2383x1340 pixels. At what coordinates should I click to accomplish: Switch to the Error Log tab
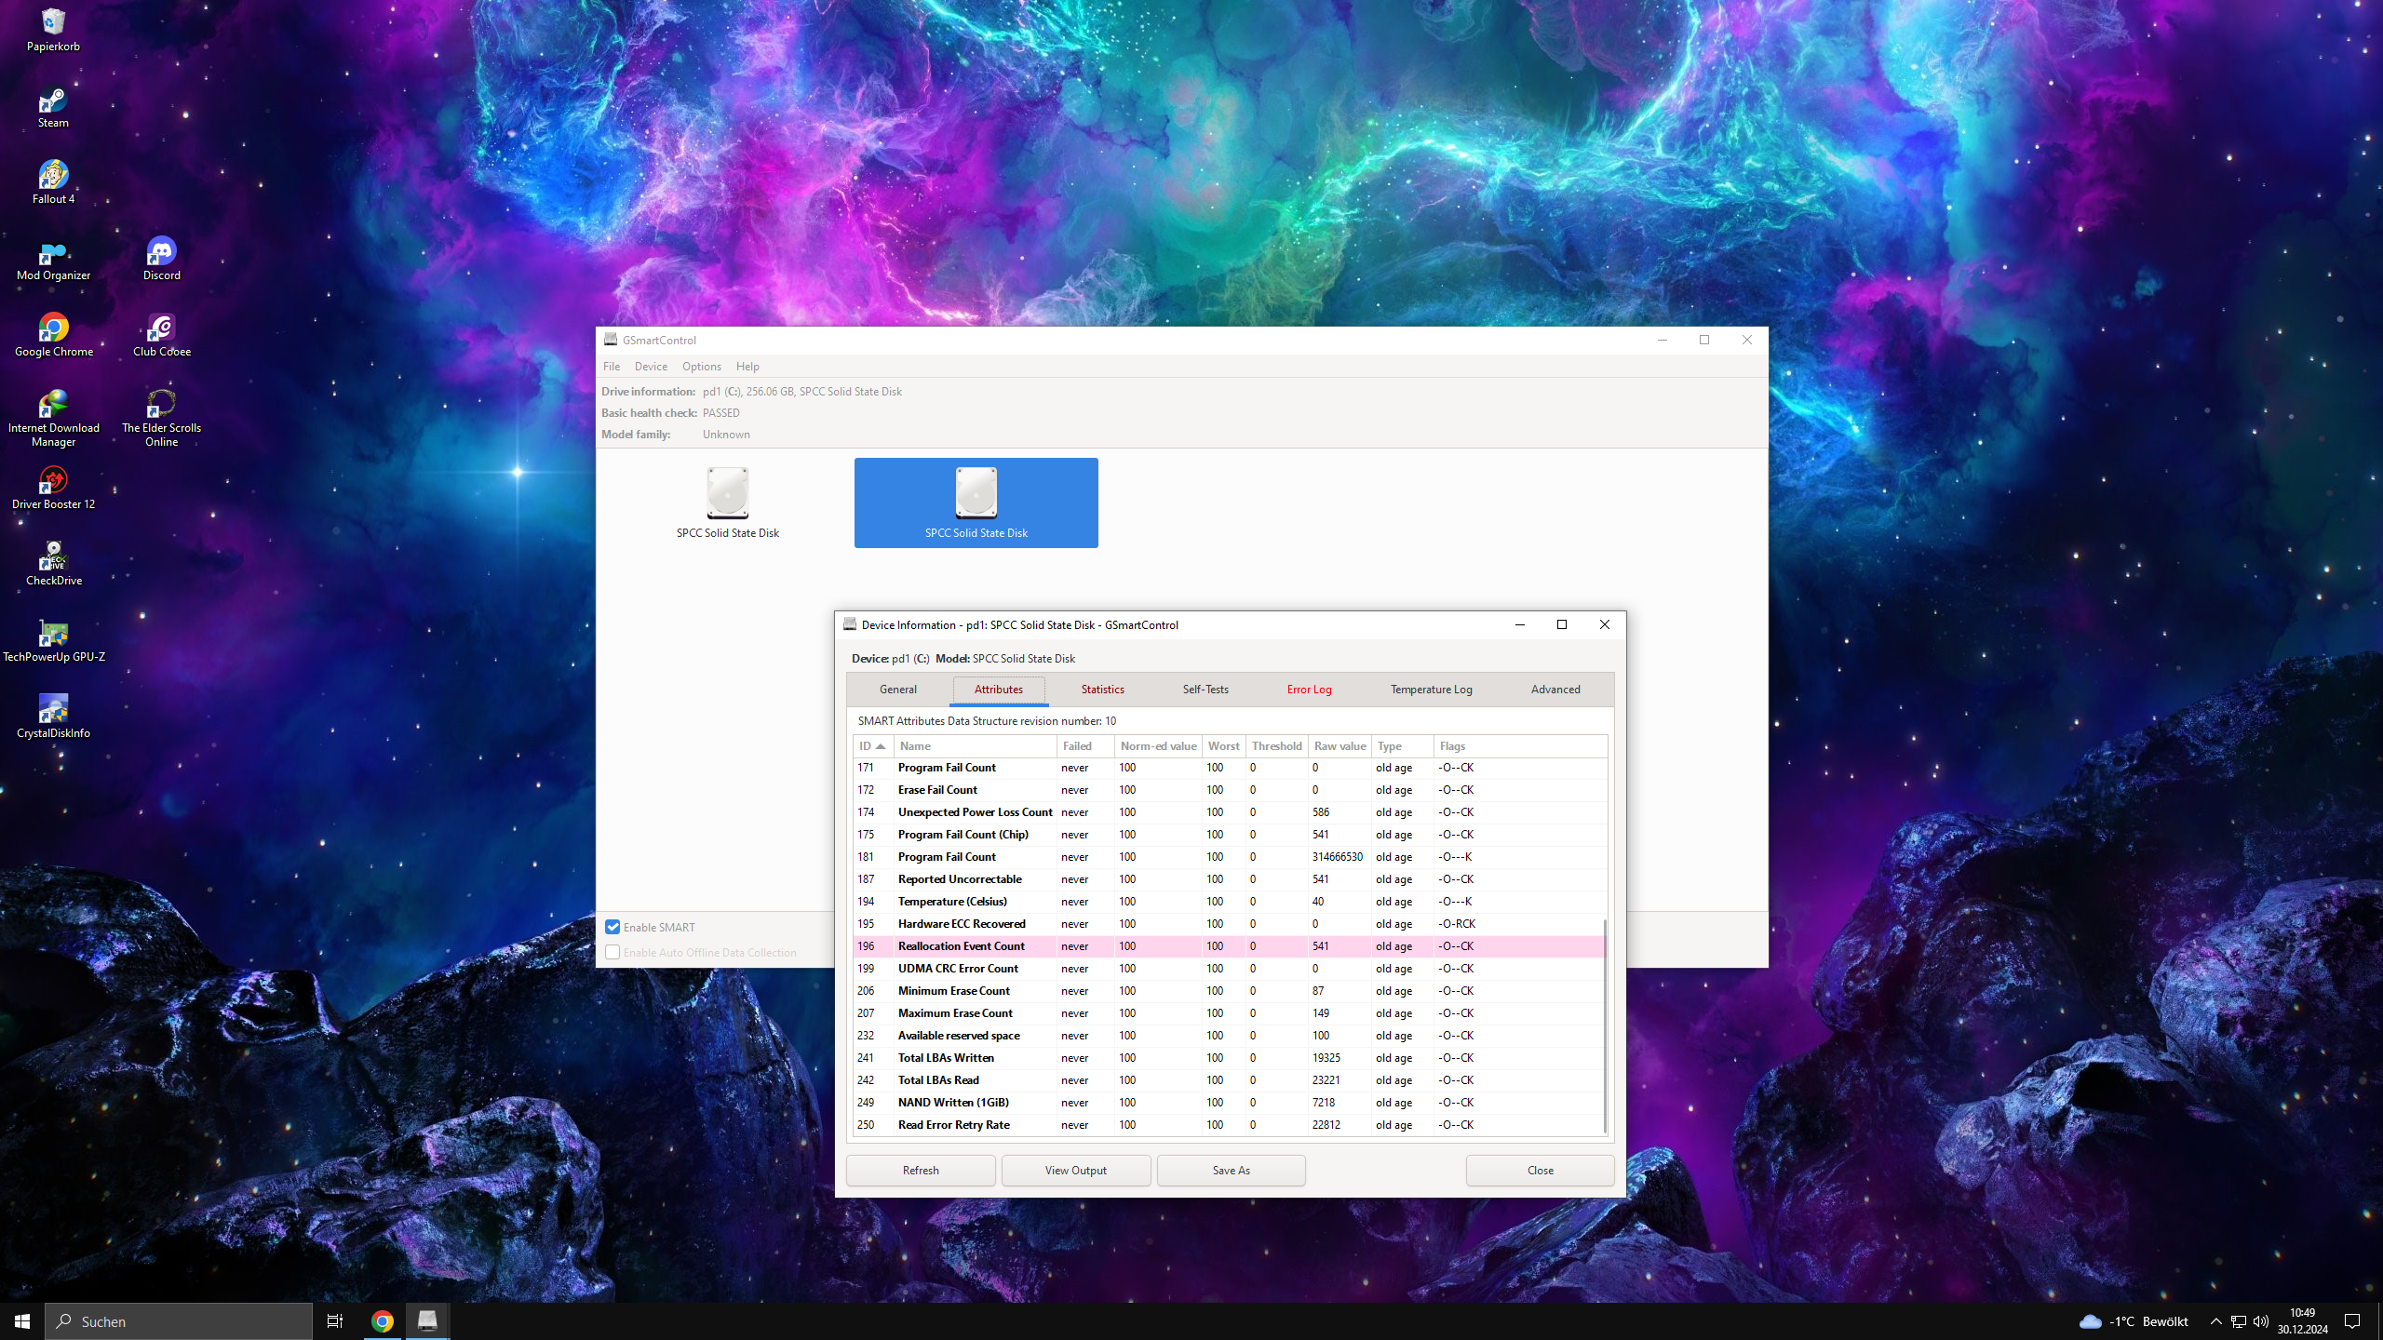point(1309,690)
